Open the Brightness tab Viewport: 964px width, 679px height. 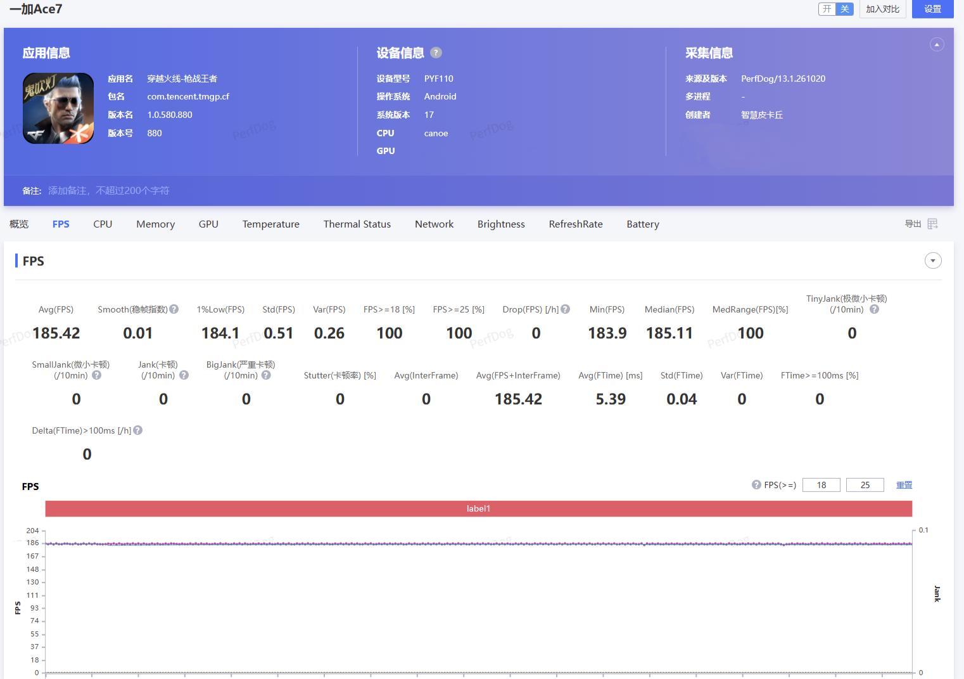[501, 224]
